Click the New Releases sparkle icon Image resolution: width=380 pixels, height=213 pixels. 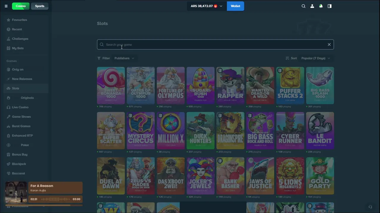click(9, 79)
